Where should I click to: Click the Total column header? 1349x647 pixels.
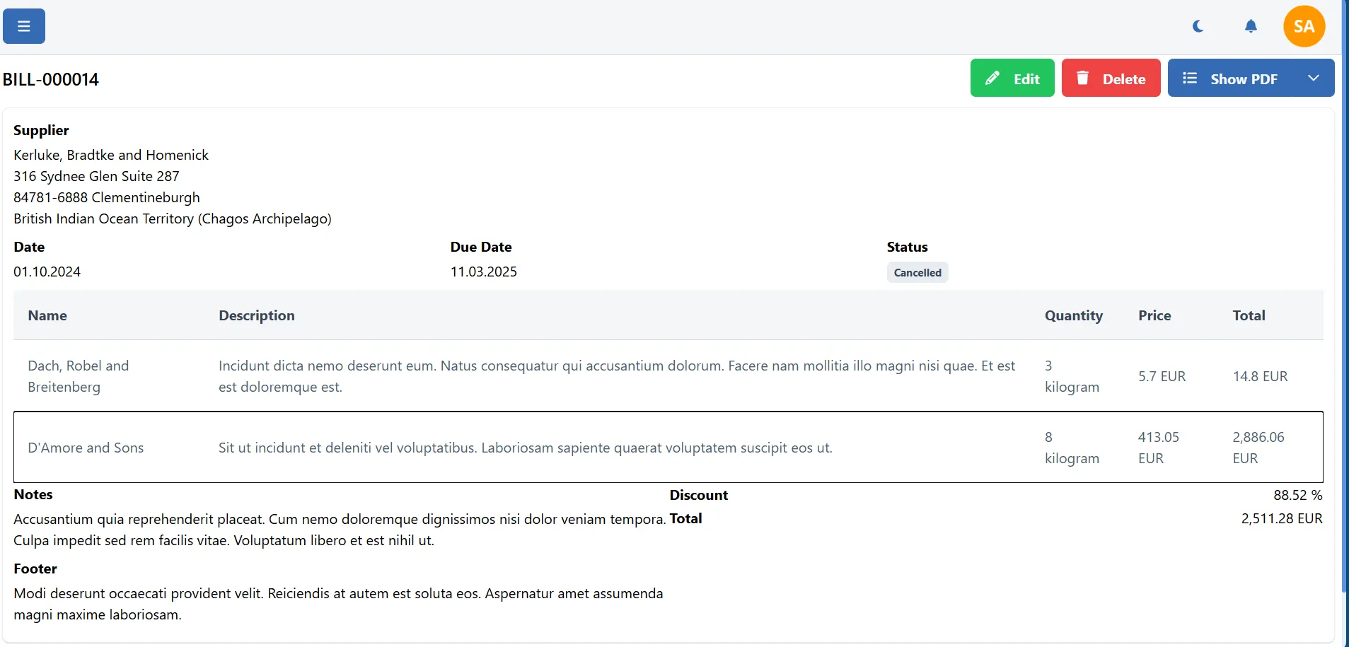pyautogui.click(x=1249, y=315)
